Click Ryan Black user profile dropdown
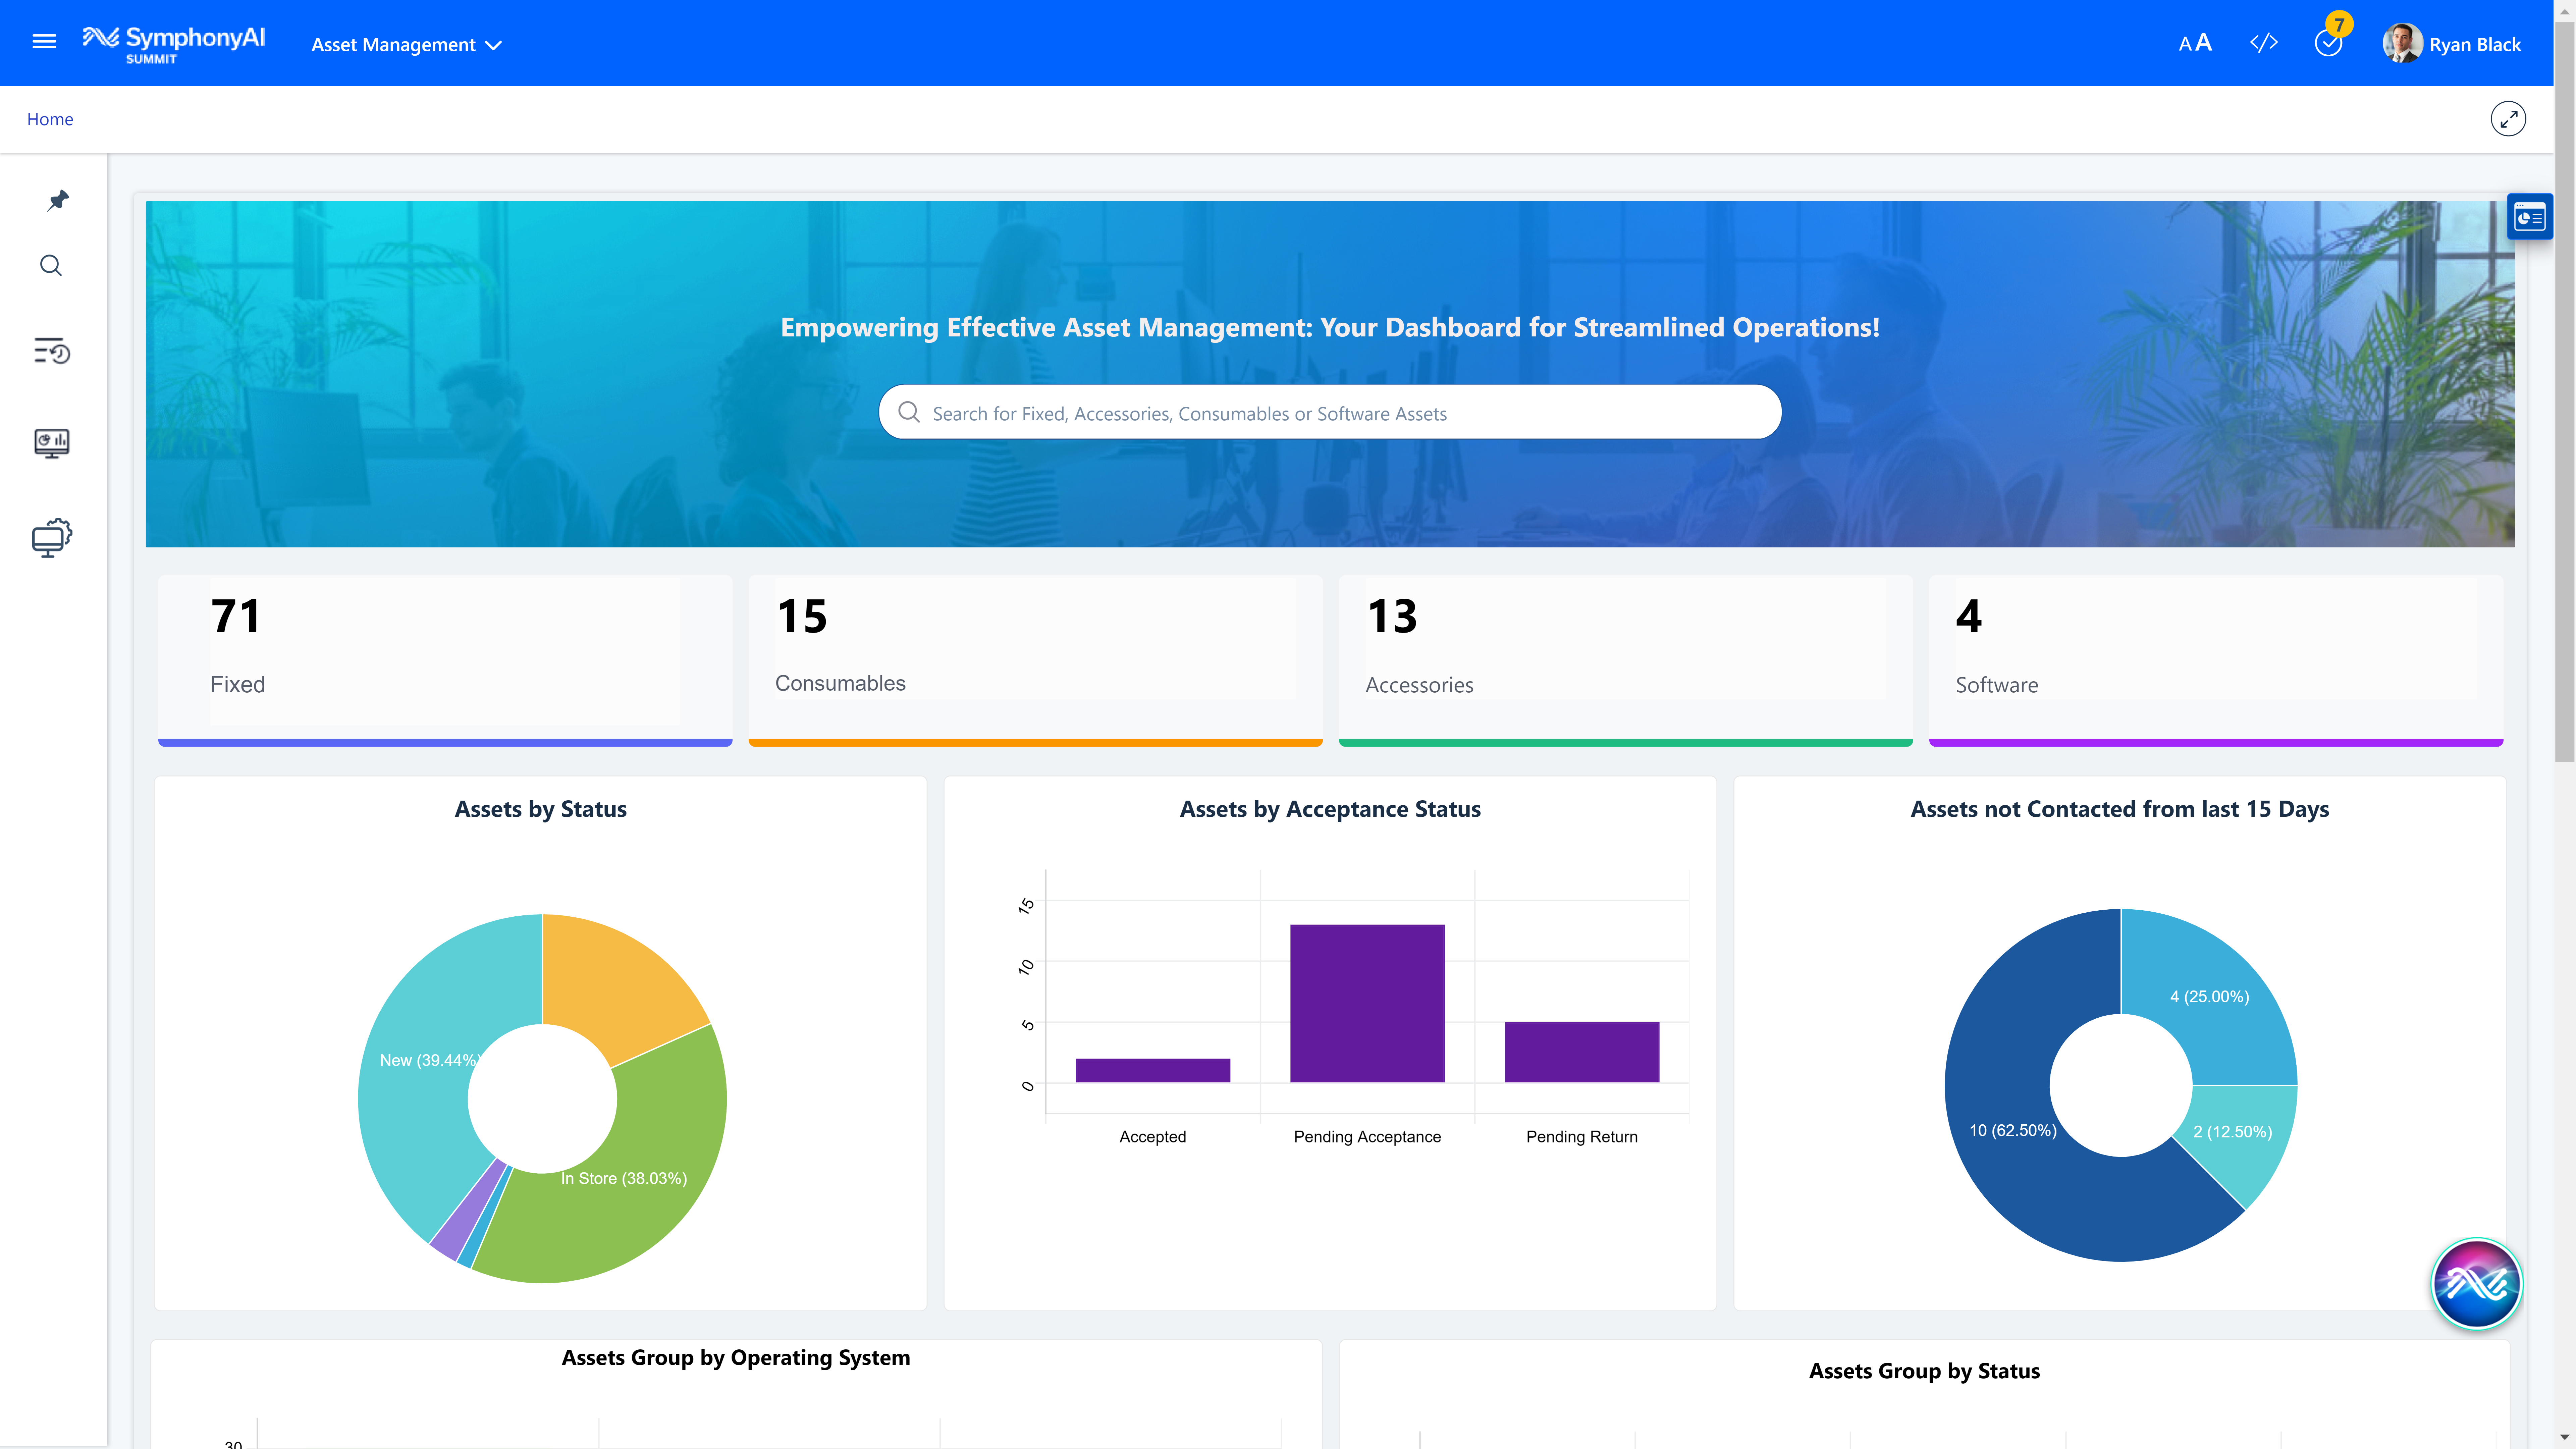This screenshot has width=2576, height=1449. [x=2456, y=43]
